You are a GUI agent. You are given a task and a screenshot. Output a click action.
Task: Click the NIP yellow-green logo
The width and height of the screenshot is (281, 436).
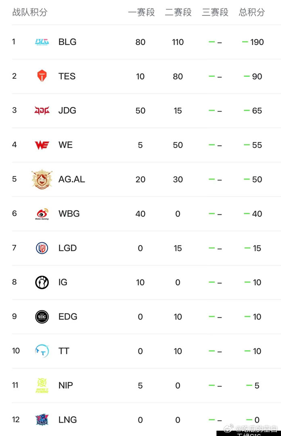pos(42,386)
